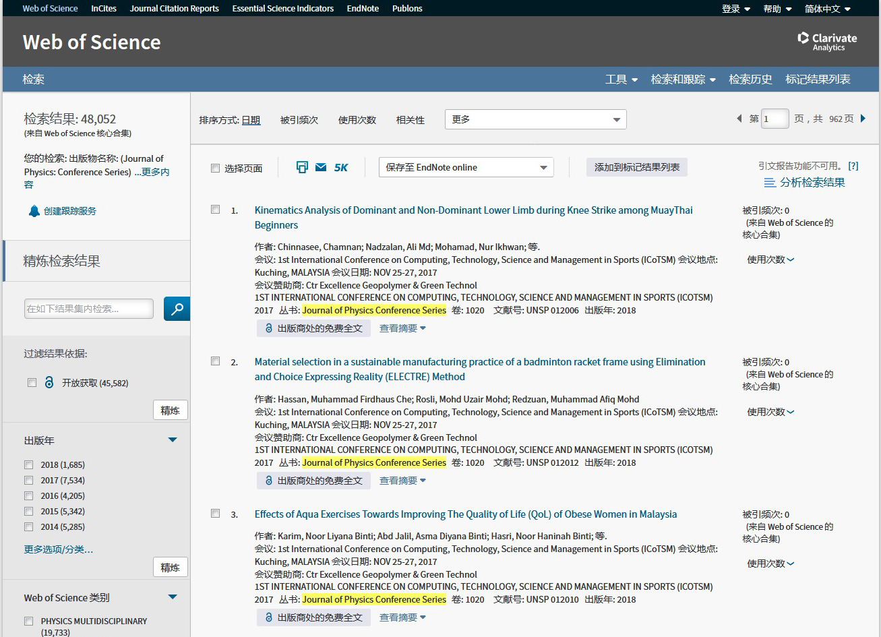Click the print/export window icon in toolbar
The image size is (881, 637).
tap(302, 167)
